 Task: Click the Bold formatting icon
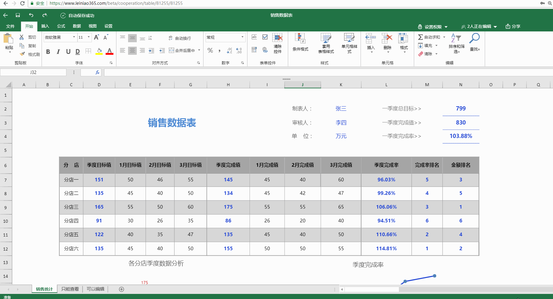tap(48, 51)
